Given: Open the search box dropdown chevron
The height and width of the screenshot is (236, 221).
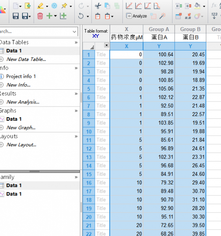Looking at the screenshot, I should 74,31.
